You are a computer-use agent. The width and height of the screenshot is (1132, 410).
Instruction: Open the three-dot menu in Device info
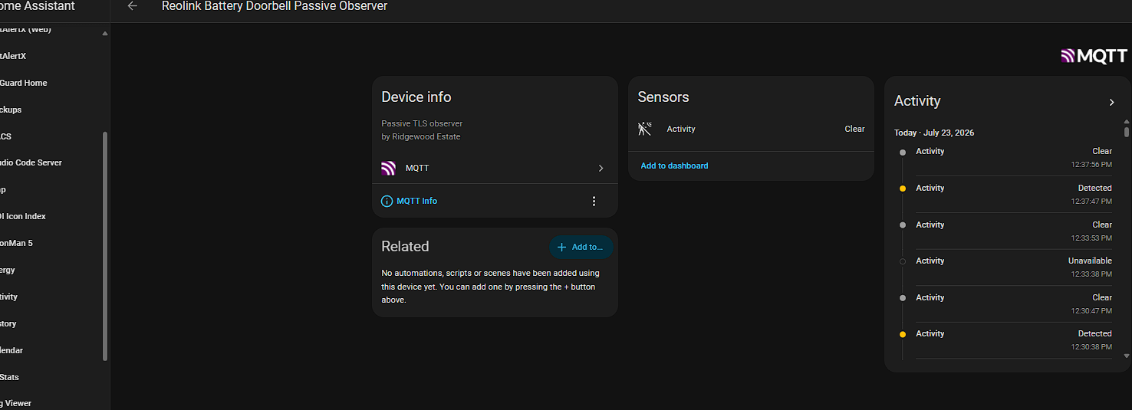point(594,202)
